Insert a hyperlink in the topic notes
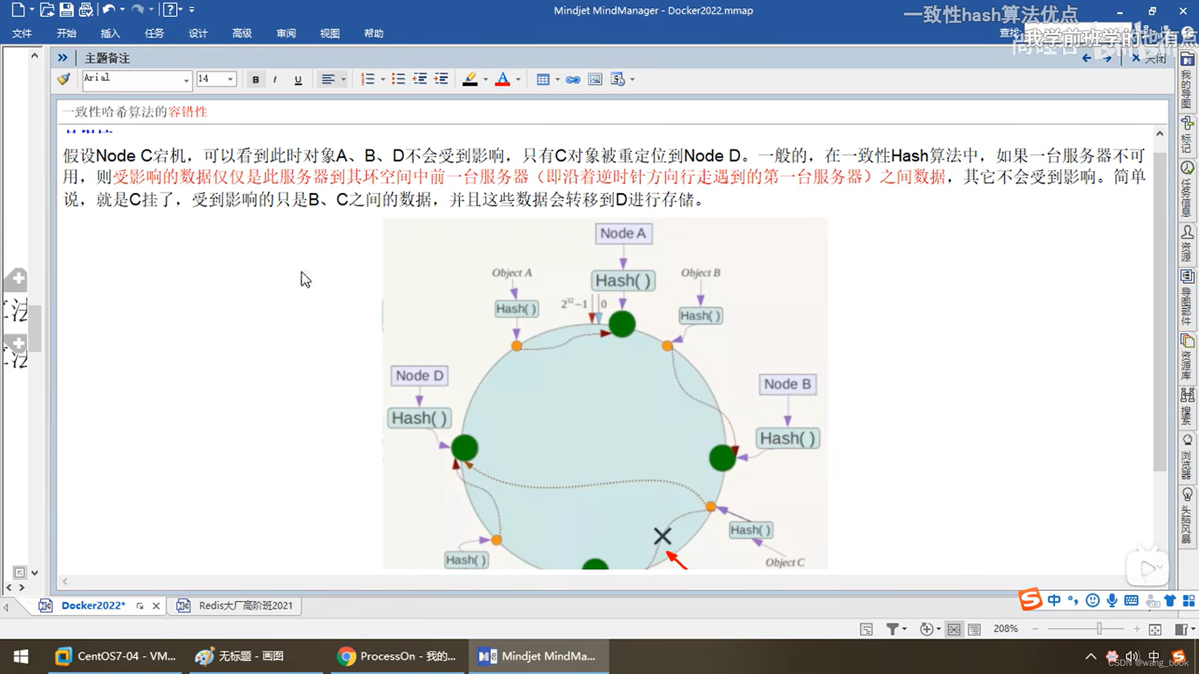Screen dimensions: 1199x674 pos(573,79)
